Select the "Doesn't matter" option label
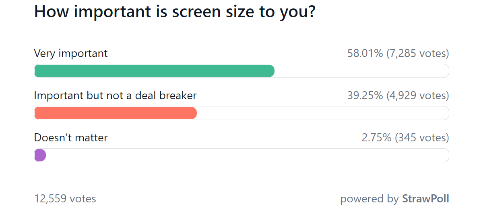Image resolution: width=483 pixels, height=210 pixels. (x=71, y=138)
